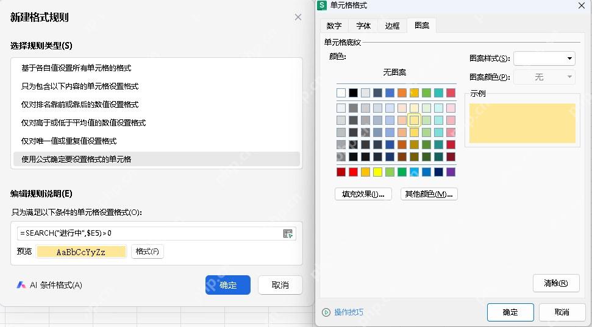Click the 预览 label
Viewport: 592px width, 327px height.
click(24, 251)
